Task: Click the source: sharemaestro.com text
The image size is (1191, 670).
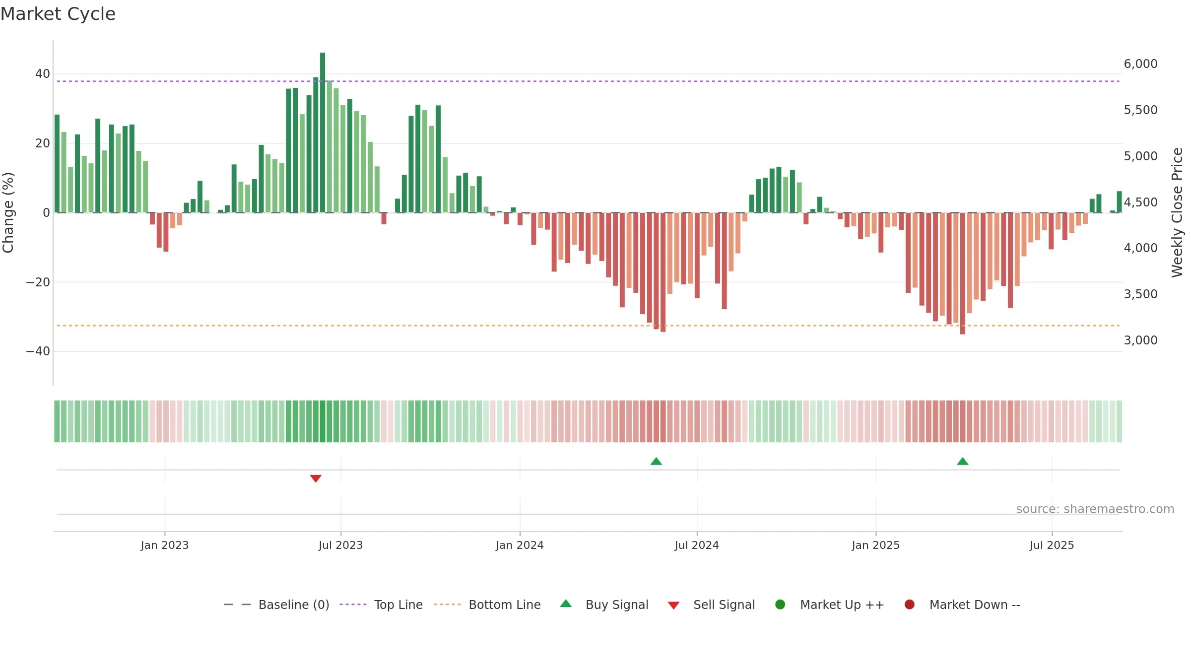Action: [1095, 509]
